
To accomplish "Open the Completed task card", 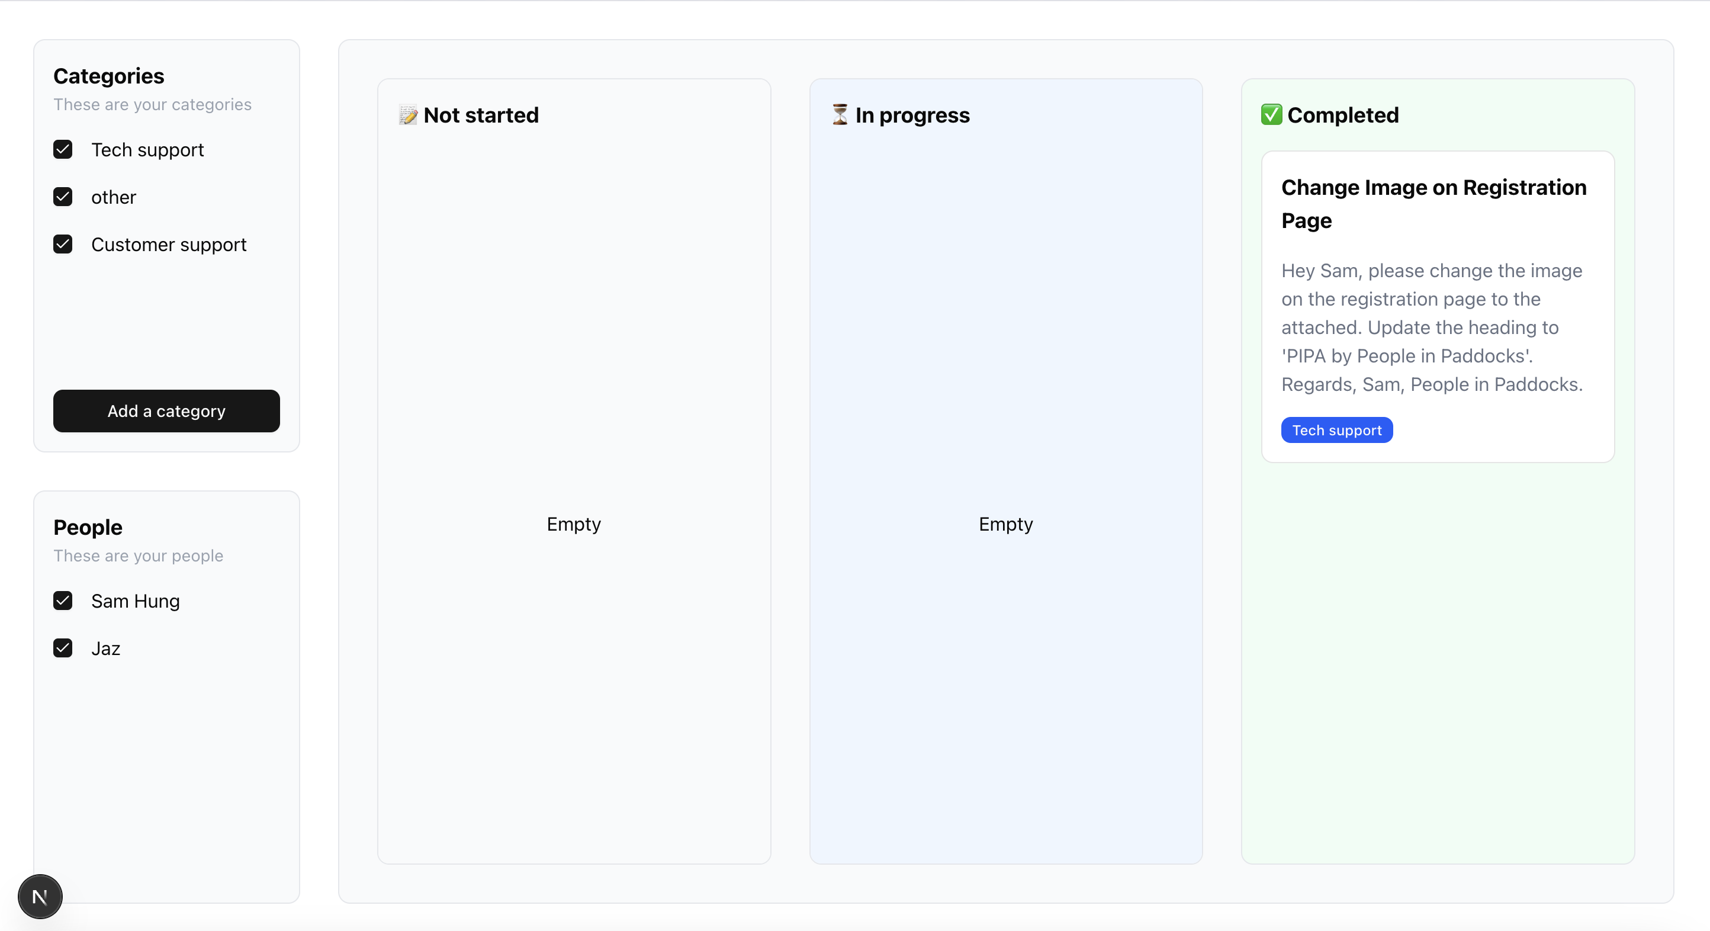I will pos(1436,306).
